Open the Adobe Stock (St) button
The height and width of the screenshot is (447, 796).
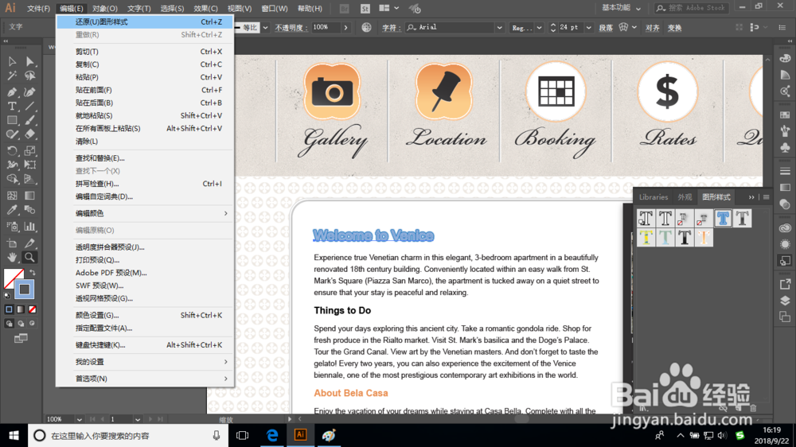coord(365,8)
